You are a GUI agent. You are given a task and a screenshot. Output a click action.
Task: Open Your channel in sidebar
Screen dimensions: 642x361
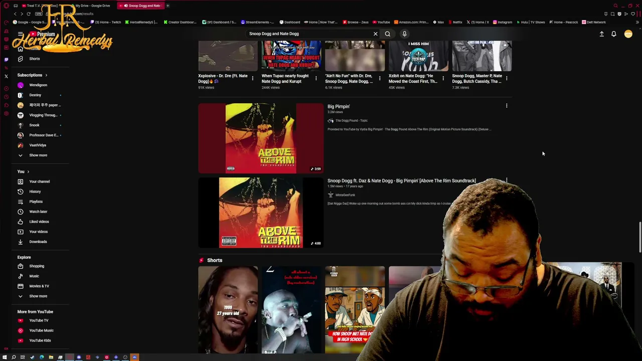(x=38, y=182)
